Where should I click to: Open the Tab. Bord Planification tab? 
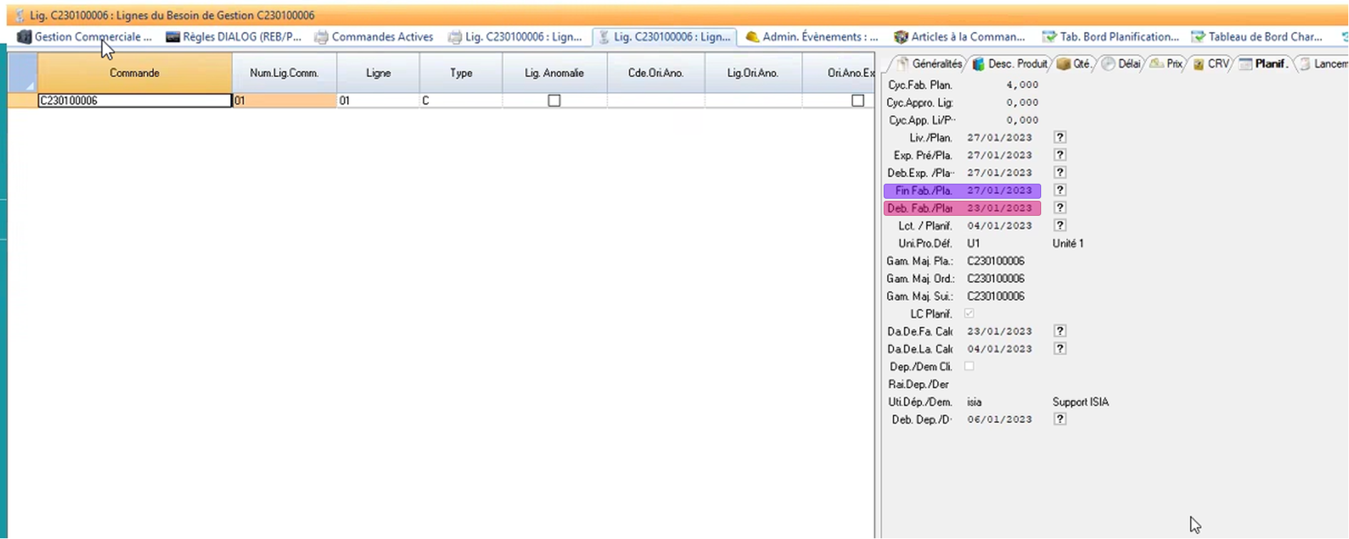[1111, 37]
